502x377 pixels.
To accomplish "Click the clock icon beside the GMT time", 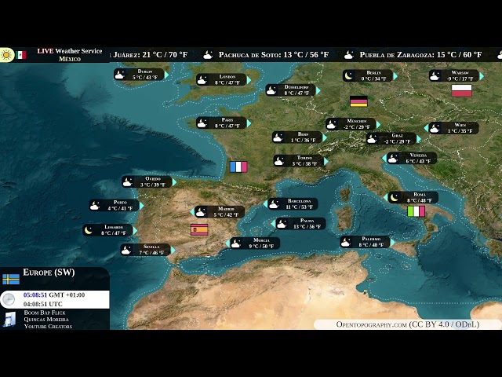I will coord(9,299).
